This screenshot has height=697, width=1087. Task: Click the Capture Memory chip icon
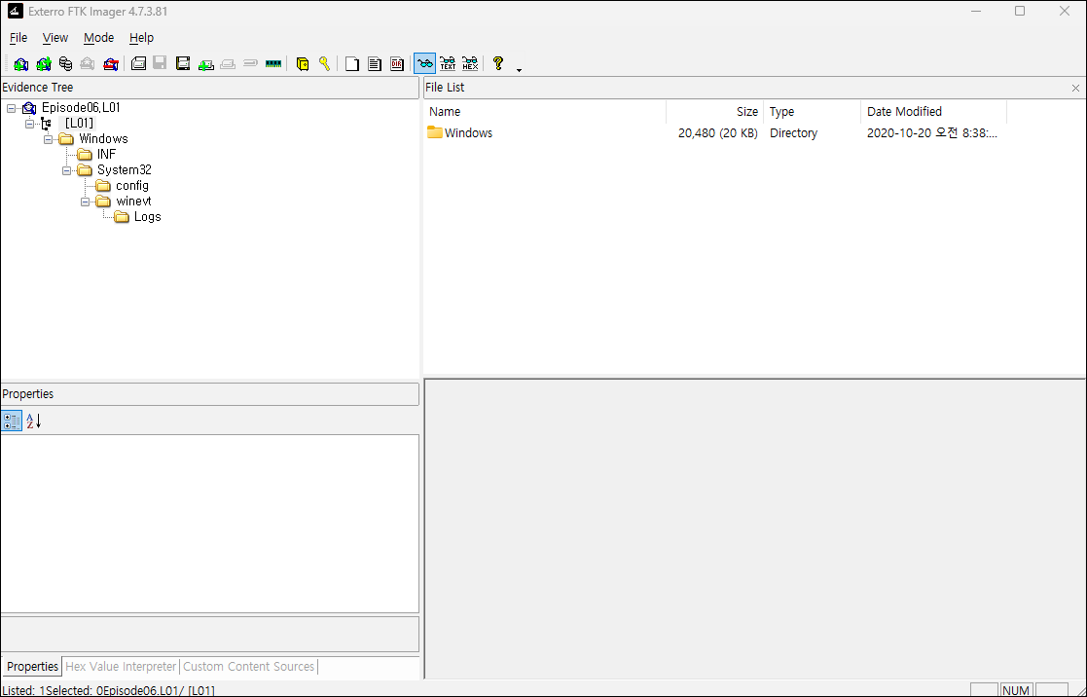[x=273, y=64]
